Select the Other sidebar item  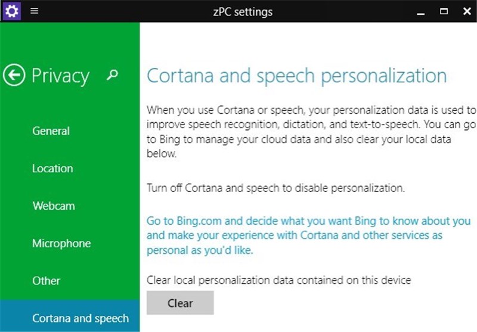[x=47, y=281]
